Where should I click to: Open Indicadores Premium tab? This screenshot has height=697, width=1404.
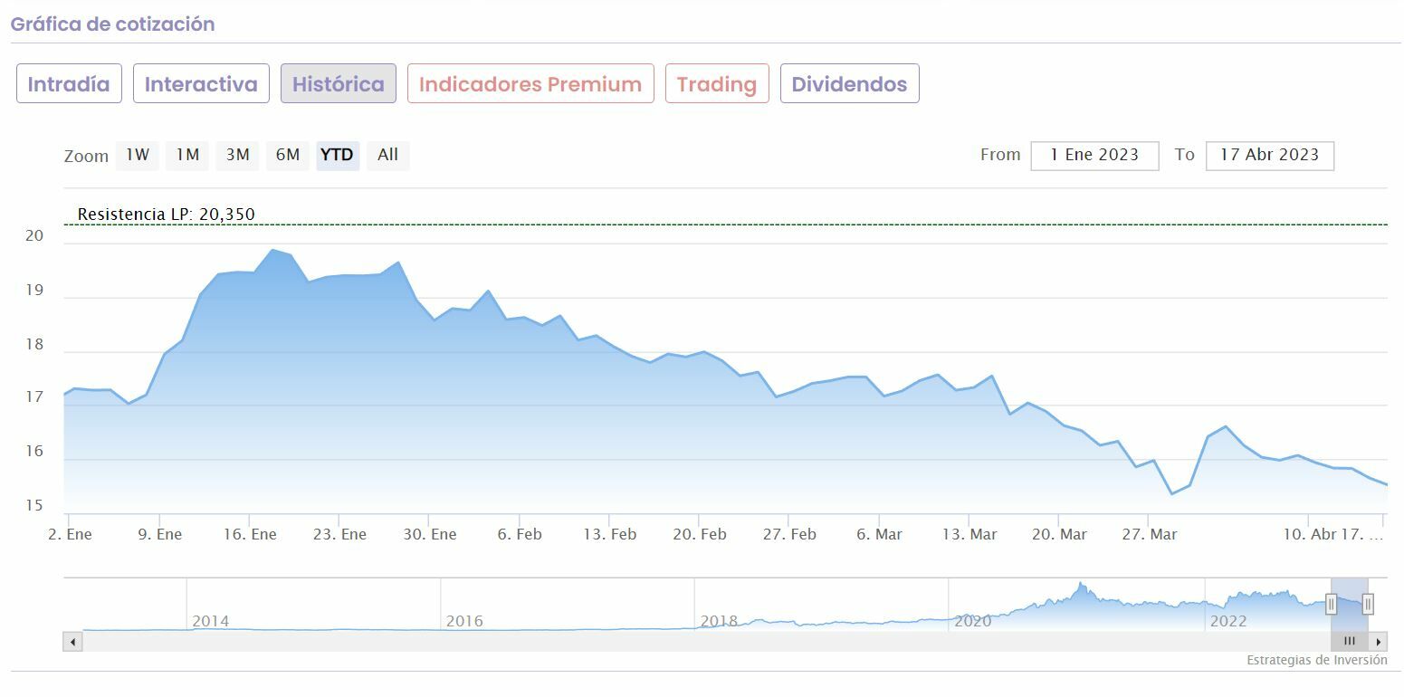coord(530,84)
